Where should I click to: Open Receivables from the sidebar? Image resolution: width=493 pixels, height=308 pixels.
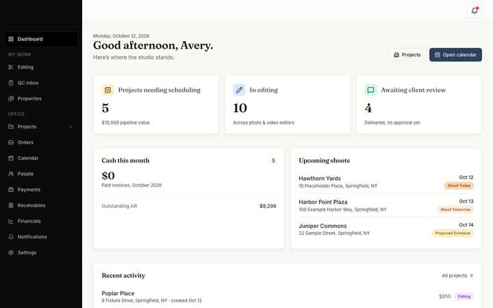41,205
